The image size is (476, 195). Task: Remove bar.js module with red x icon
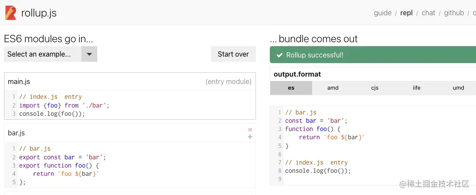(x=250, y=130)
